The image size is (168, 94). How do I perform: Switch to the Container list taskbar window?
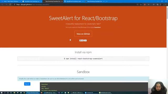tap(91, 93)
